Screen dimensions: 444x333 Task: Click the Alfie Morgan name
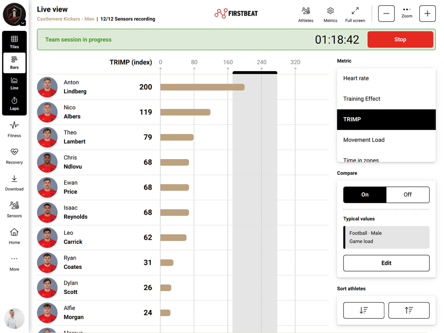tap(74, 313)
